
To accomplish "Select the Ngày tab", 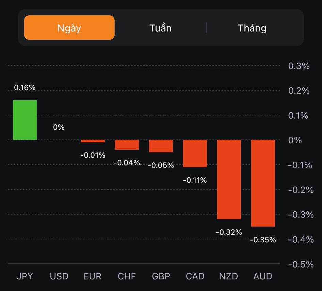I will (x=69, y=28).
